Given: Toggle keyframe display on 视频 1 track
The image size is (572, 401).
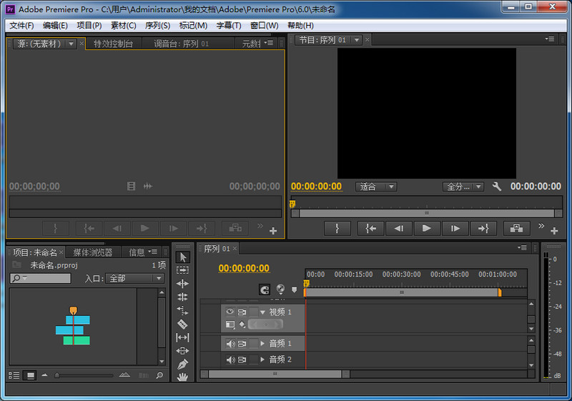Looking at the screenshot, I should pos(242,325).
